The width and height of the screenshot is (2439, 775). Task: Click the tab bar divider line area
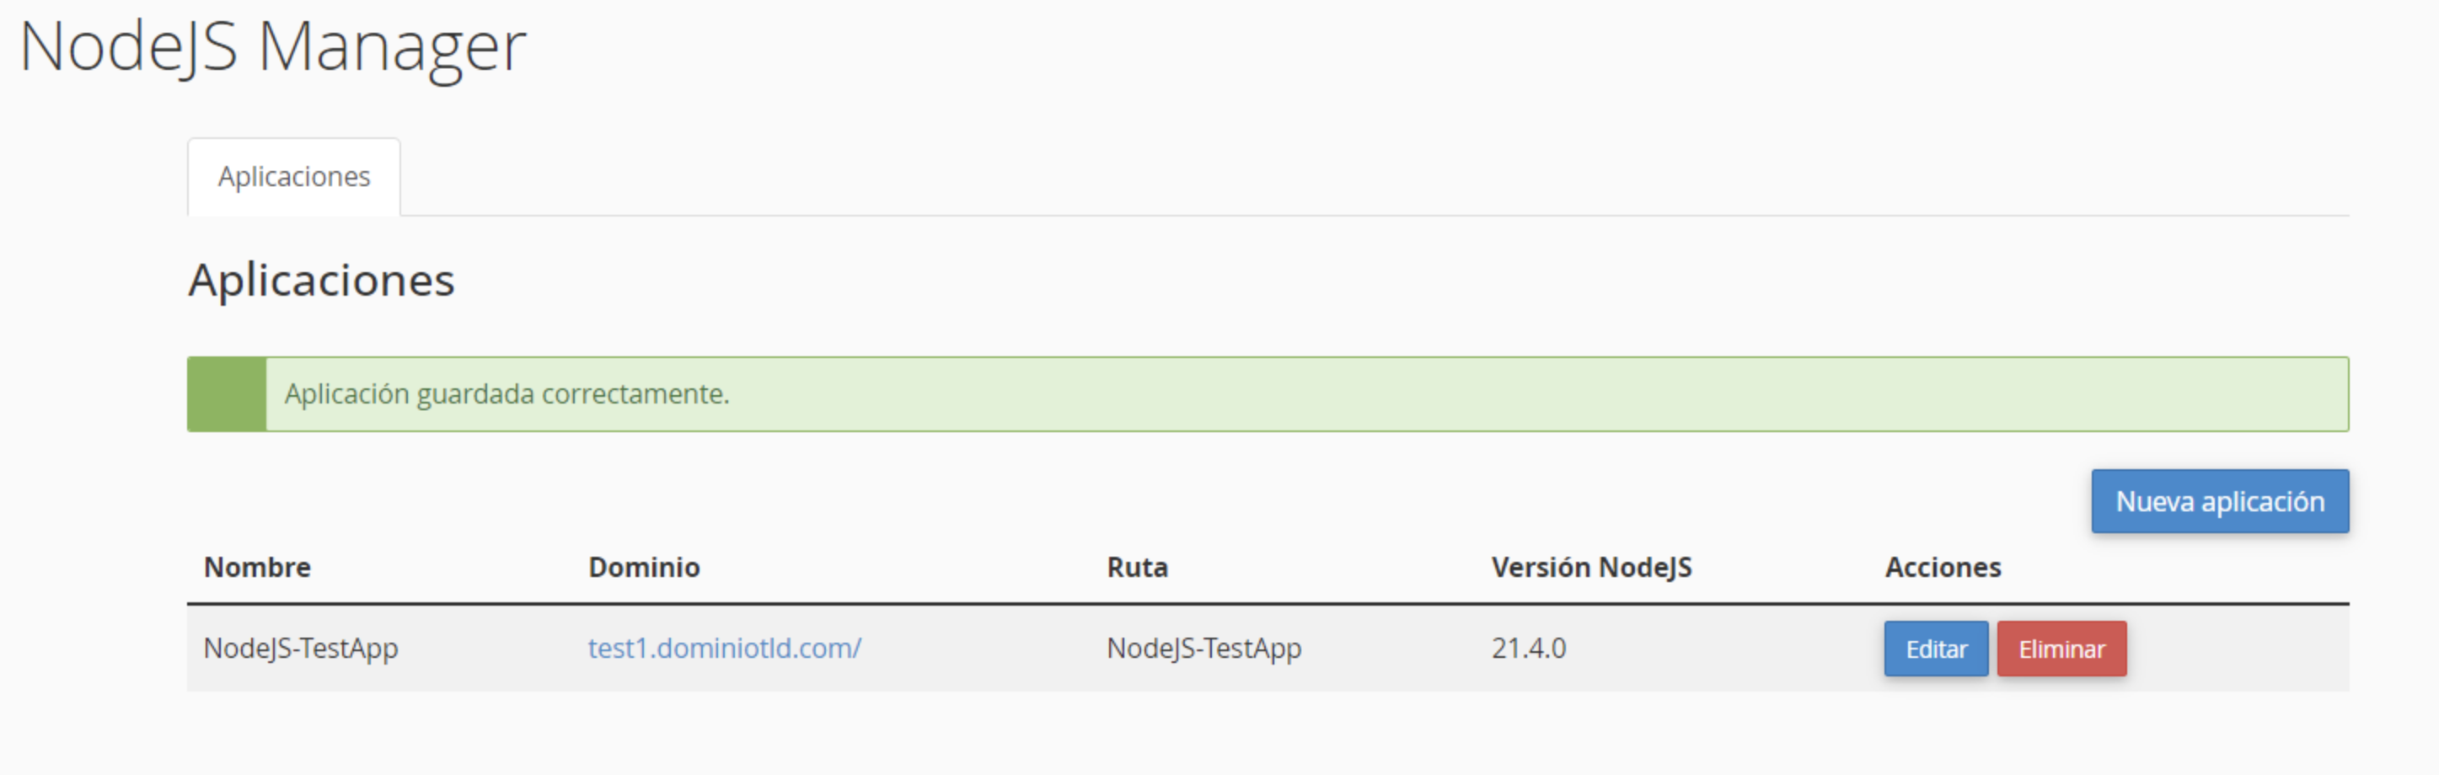tap(1375, 215)
